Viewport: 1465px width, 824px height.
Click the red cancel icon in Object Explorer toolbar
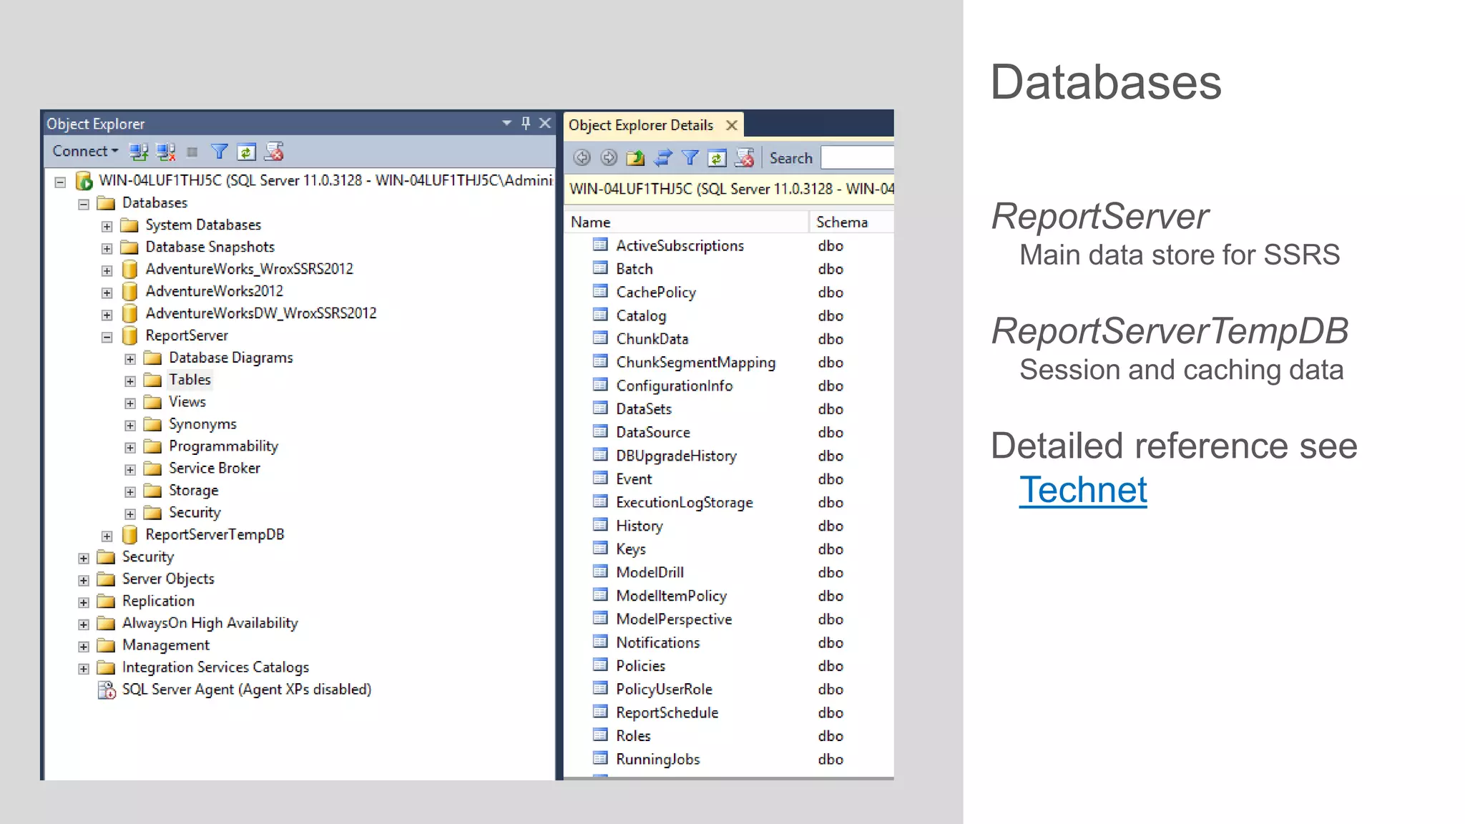(x=274, y=152)
